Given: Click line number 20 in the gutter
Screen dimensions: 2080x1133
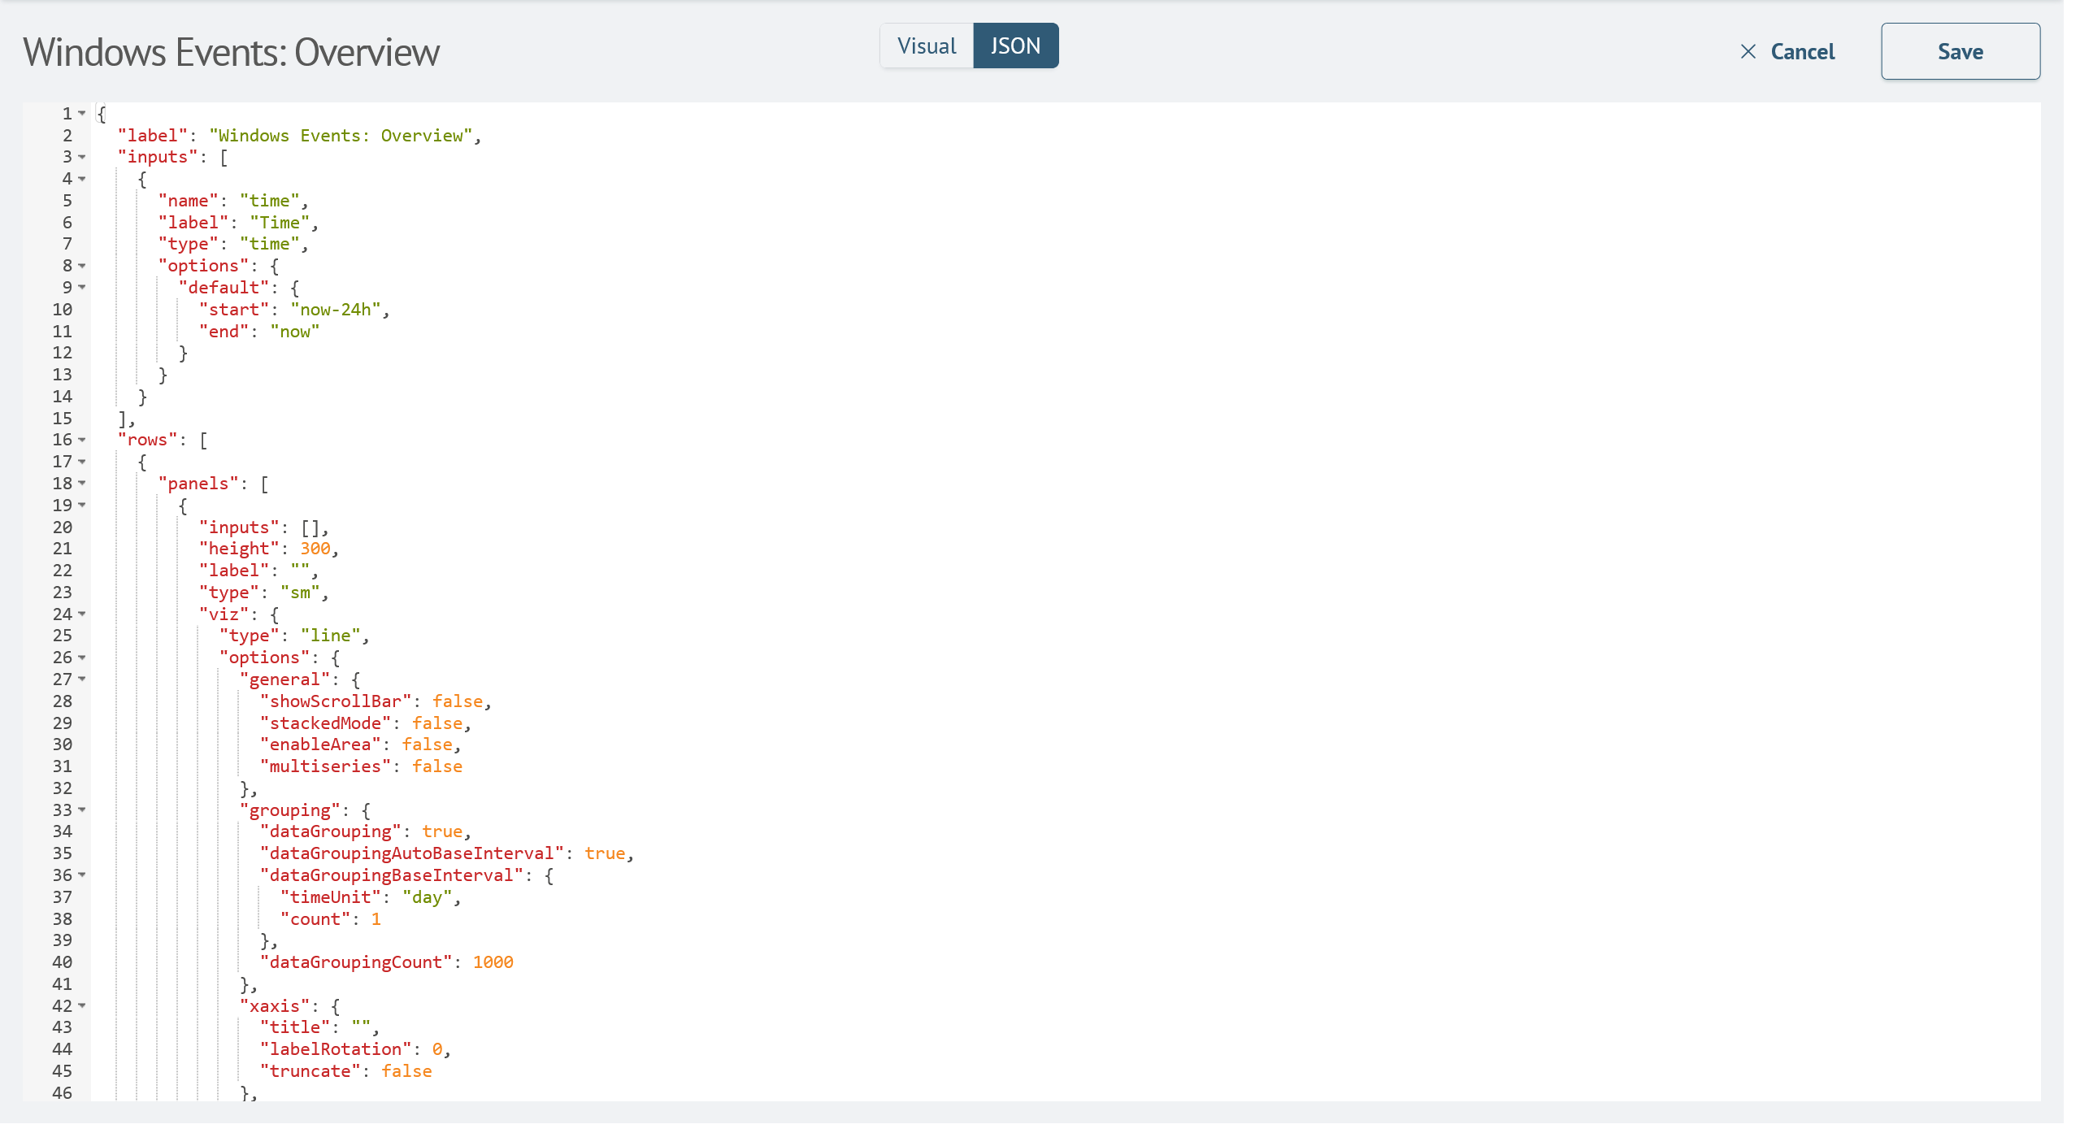Looking at the screenshot, I should pyautogui.click(x=63, y=527).
